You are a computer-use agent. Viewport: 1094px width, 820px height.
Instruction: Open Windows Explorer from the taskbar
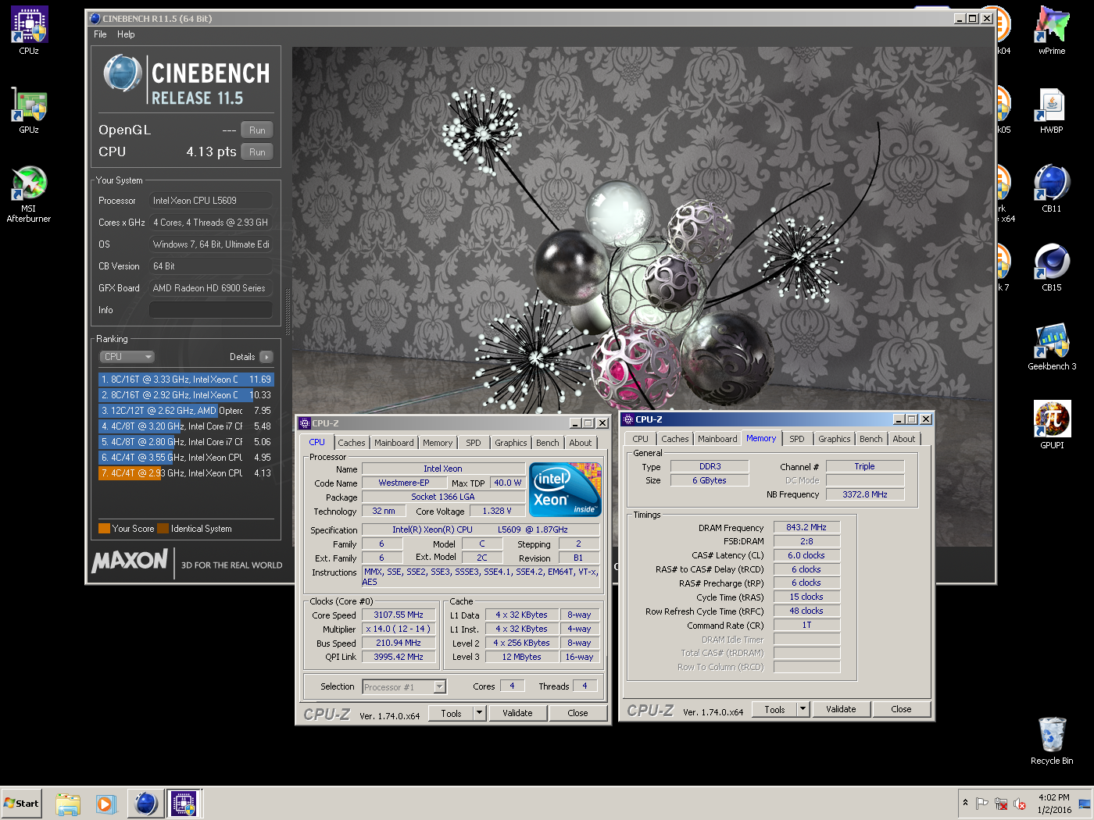68,804
